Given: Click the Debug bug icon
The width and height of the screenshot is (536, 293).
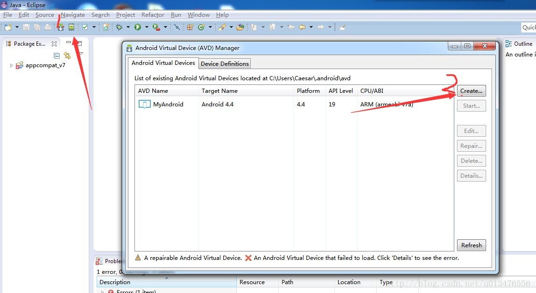Looking at the screenshot, I should pyautogui.click(x=120, y=28).
